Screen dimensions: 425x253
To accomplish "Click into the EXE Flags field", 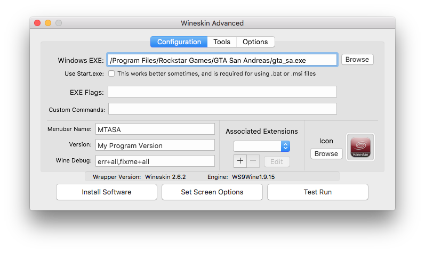I will pos(222,92).
